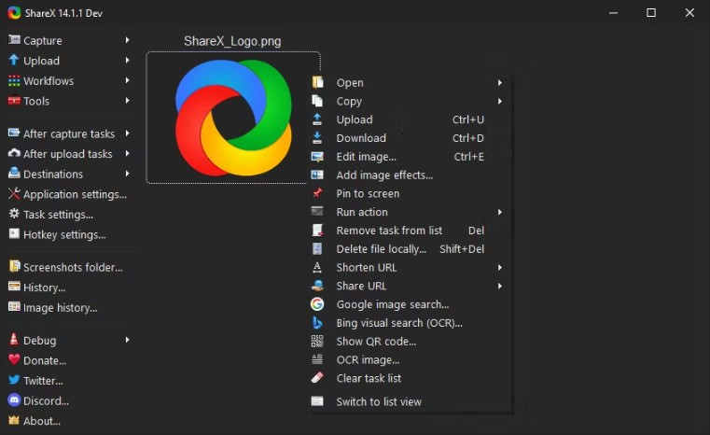Expand the Run action submenu arrow
The width and height of the screenshot is (710, 435).
tap(500, 212)
